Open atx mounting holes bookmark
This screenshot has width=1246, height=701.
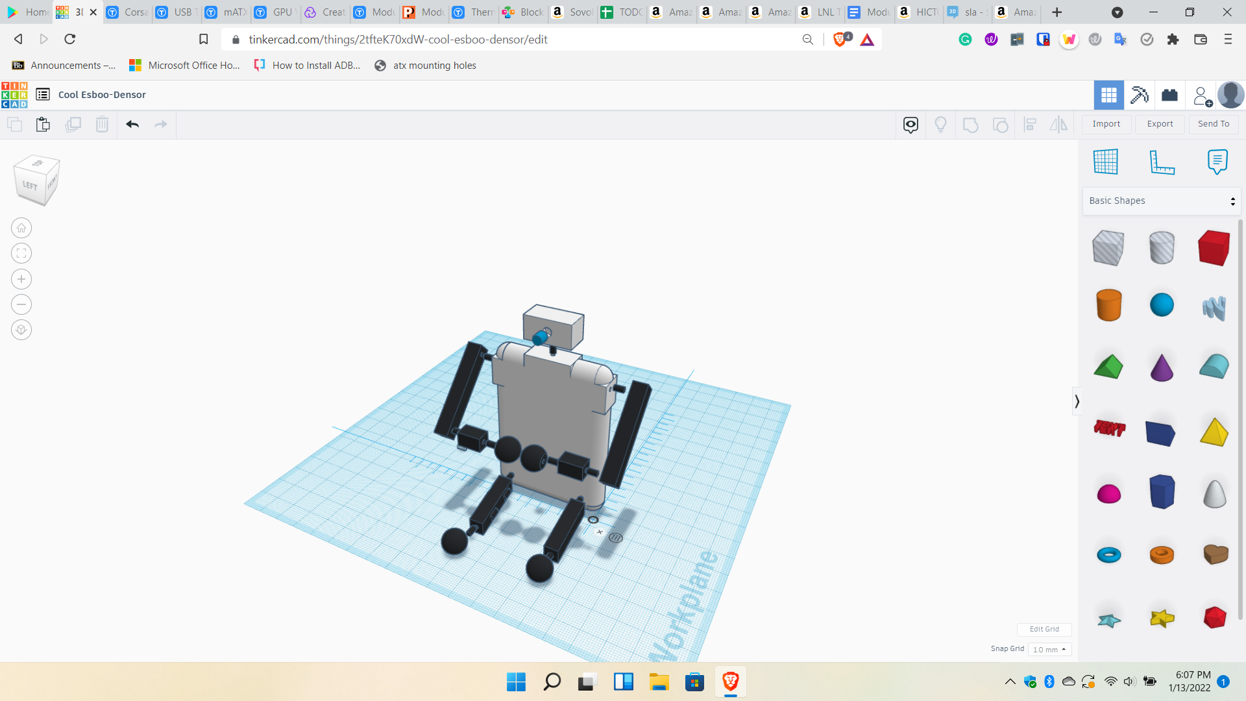click(x=426, y=66)
